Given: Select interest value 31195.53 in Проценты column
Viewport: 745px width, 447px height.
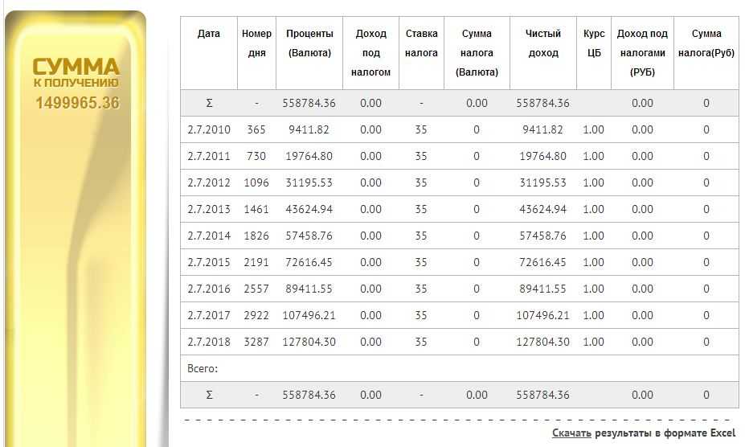Looking at the screenshot, I should pyautogui.click(x=309, y=183).
